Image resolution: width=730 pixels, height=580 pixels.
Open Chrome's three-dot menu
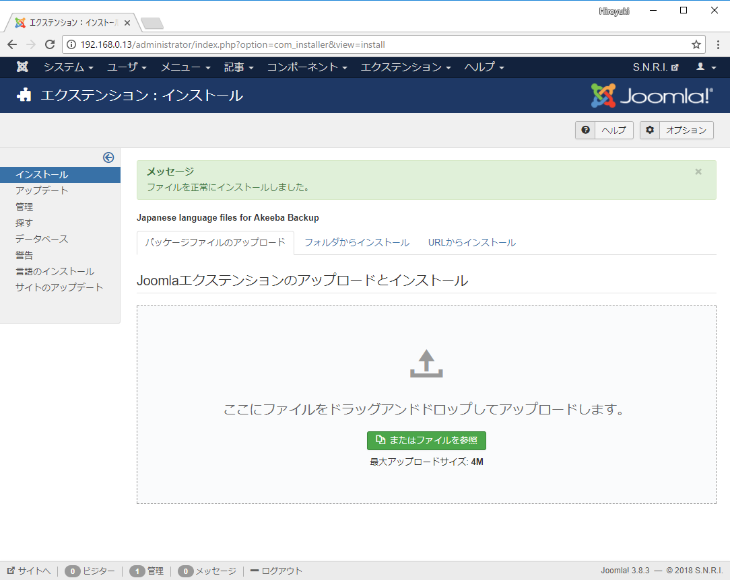718,44
